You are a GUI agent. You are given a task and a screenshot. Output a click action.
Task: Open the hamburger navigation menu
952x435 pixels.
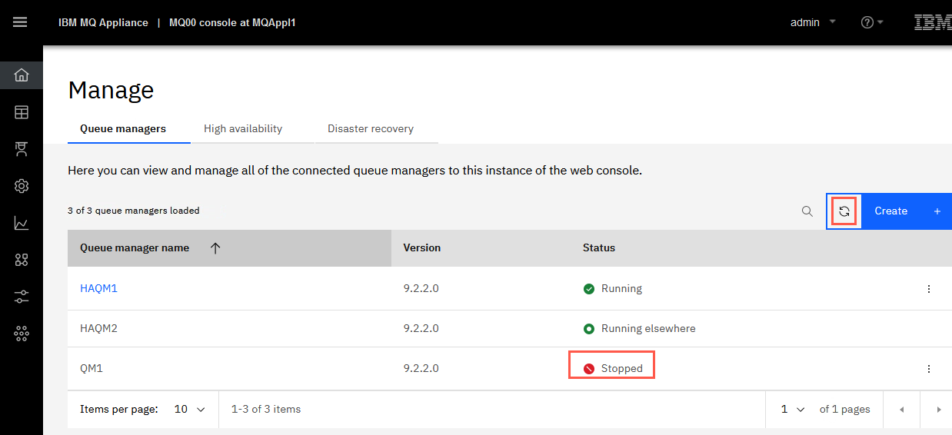pyautogui.click(x=21, y=22)
